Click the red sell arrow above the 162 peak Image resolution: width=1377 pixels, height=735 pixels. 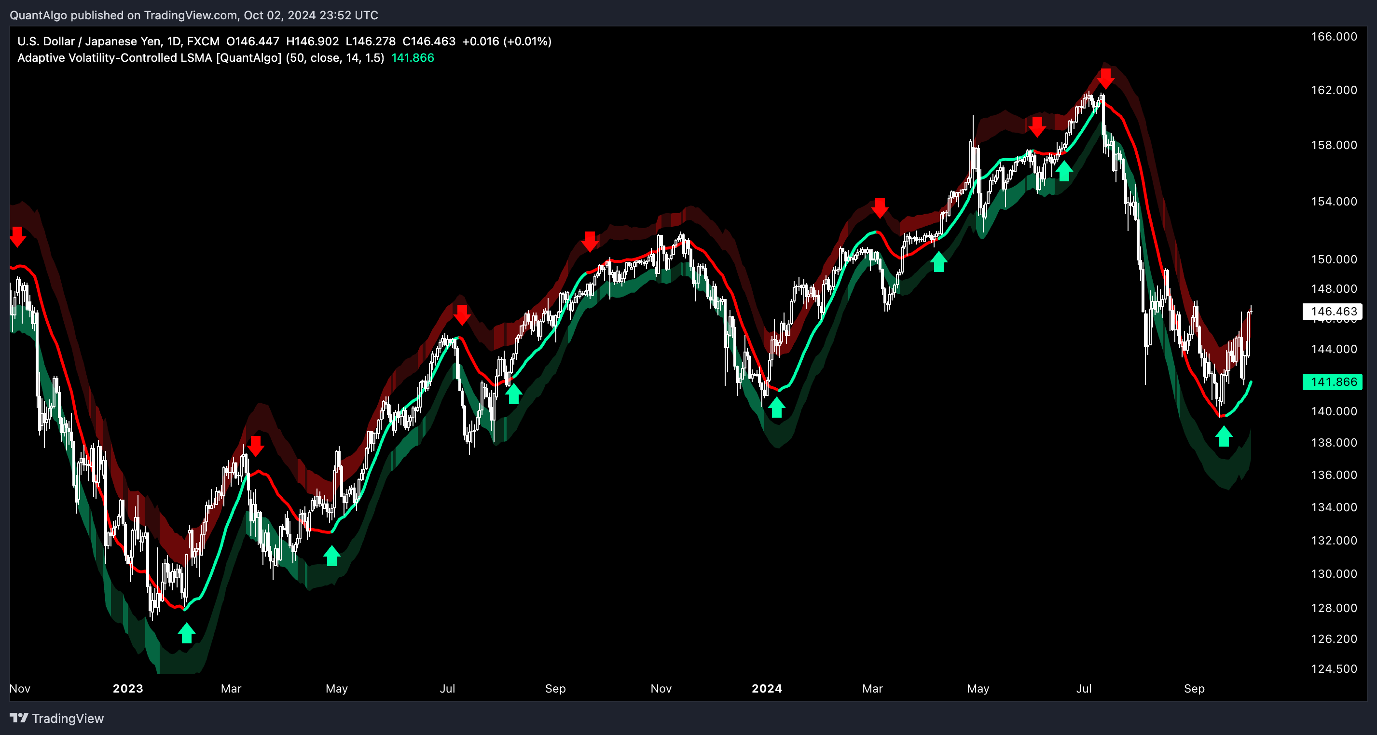[x=1105, y=79]
